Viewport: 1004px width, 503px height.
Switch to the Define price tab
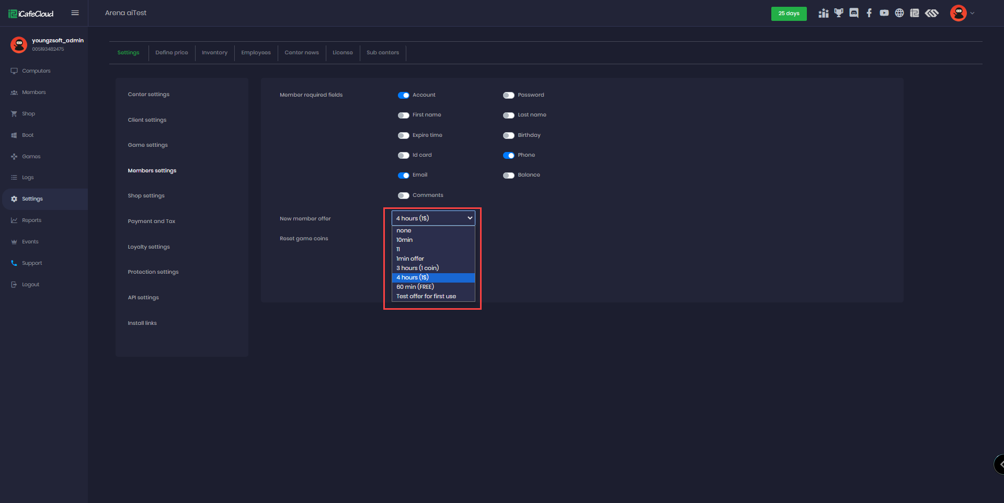172,53
